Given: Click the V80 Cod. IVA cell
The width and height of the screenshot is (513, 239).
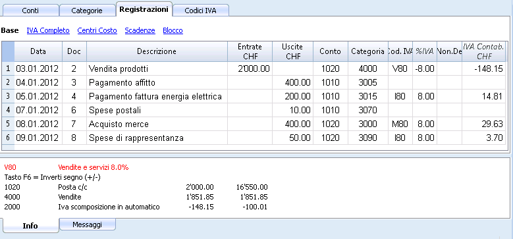Looking at the screenshot, I should [400, 68].
